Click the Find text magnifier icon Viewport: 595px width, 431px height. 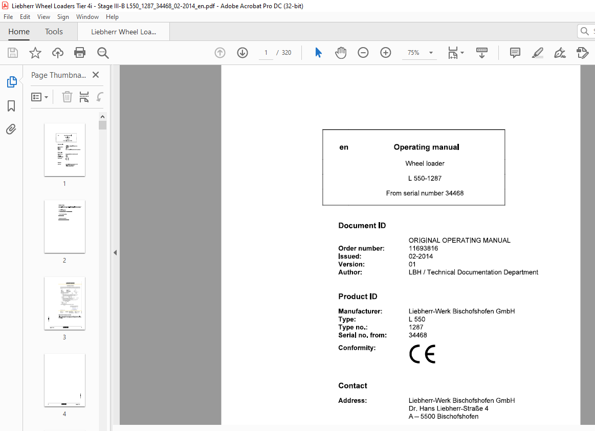103,53
